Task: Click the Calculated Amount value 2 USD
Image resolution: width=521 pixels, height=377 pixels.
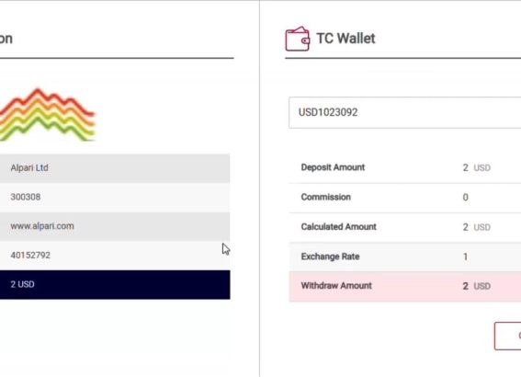Action: point(477,227)
